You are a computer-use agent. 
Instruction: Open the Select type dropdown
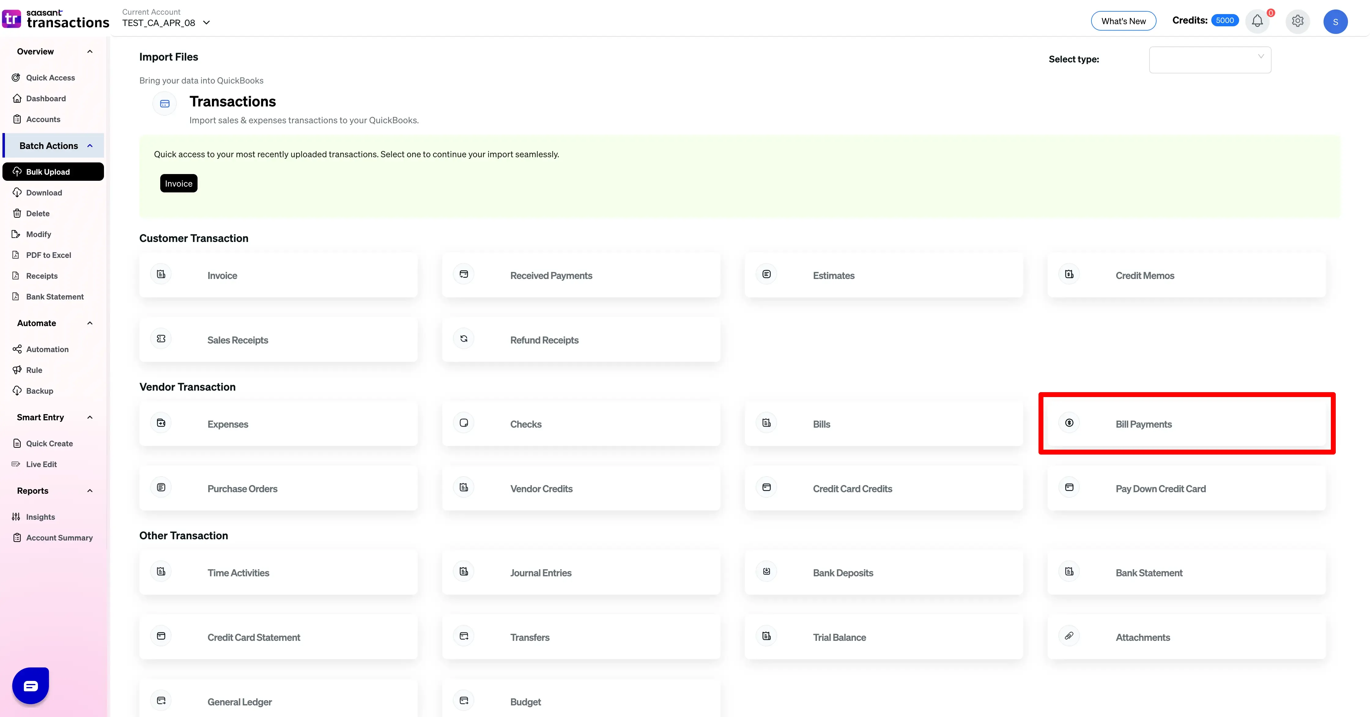[x=1210, y=60]
